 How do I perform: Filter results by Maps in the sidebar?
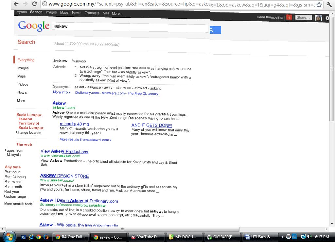[x=22, y=76]
